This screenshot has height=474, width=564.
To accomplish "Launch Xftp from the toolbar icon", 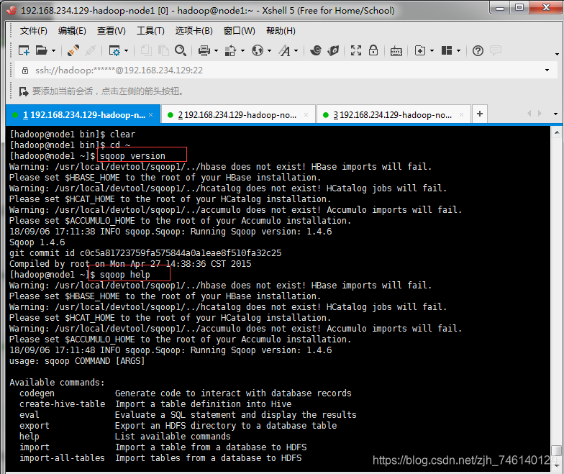I will tap(316, 50).
